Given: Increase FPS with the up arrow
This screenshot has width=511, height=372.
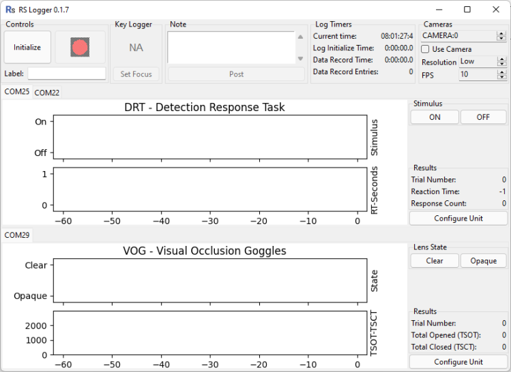Looking at the screenshot, I should pyautogui.click(x=502, y=72).
